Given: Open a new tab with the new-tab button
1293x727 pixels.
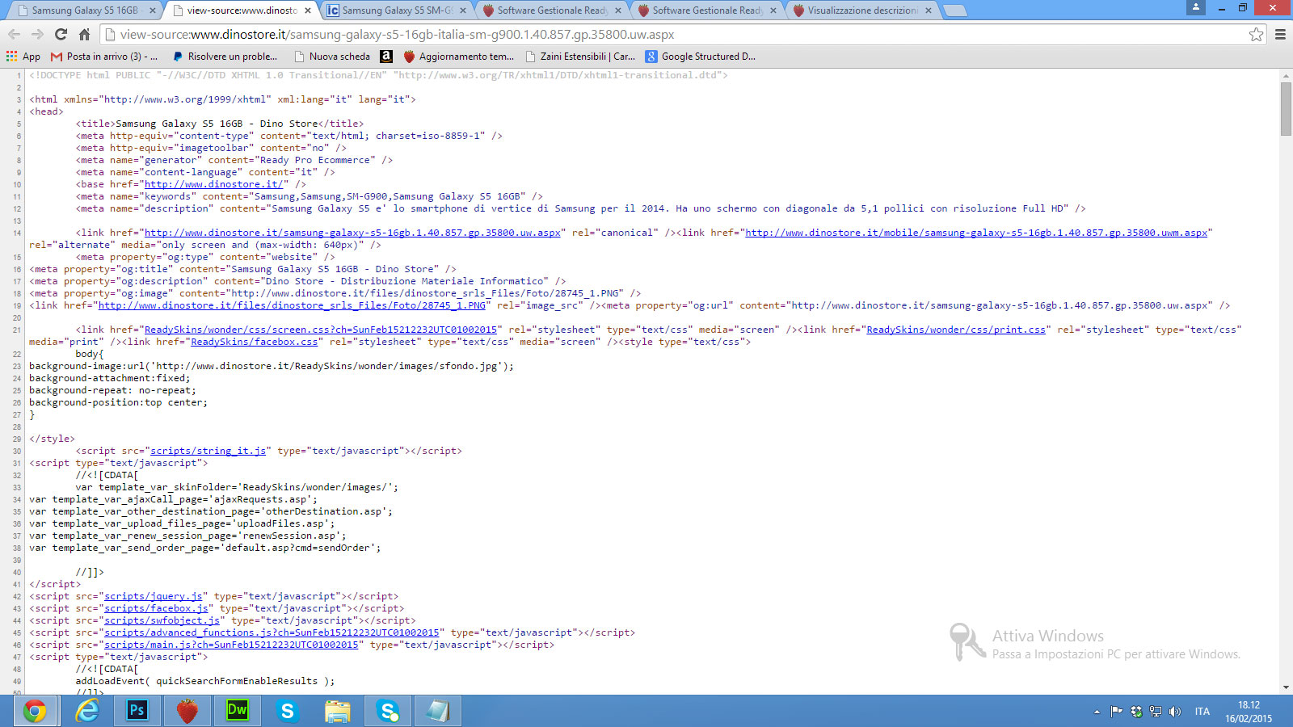Looking at the screenshot, I should (x=955, y=11).
